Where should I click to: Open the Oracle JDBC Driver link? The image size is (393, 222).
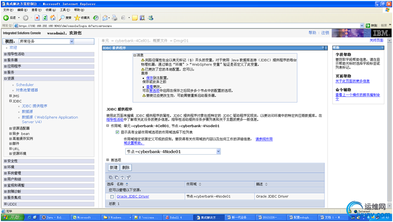[x=133, y=197]
